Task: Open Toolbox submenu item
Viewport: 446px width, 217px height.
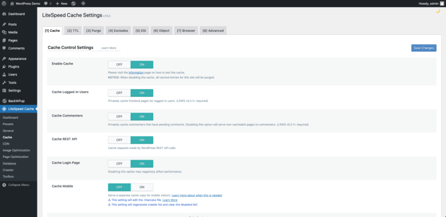Action: pyautogui.click(x=8, y=176)
